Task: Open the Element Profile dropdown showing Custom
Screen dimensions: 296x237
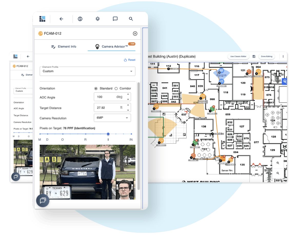Action: tap(87, 71)
